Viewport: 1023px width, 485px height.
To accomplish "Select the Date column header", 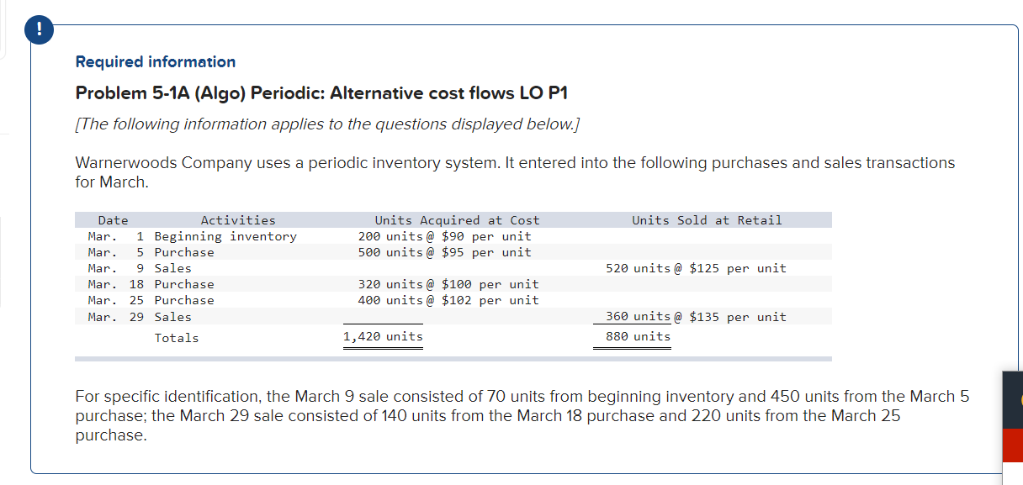I will (114, 219).
